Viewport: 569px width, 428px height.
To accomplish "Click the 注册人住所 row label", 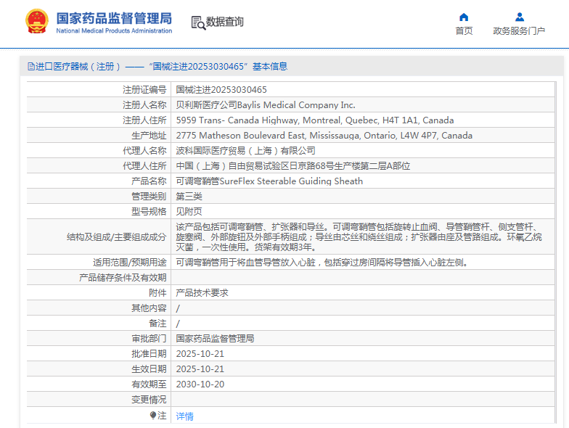I will [x=144, y=120].
